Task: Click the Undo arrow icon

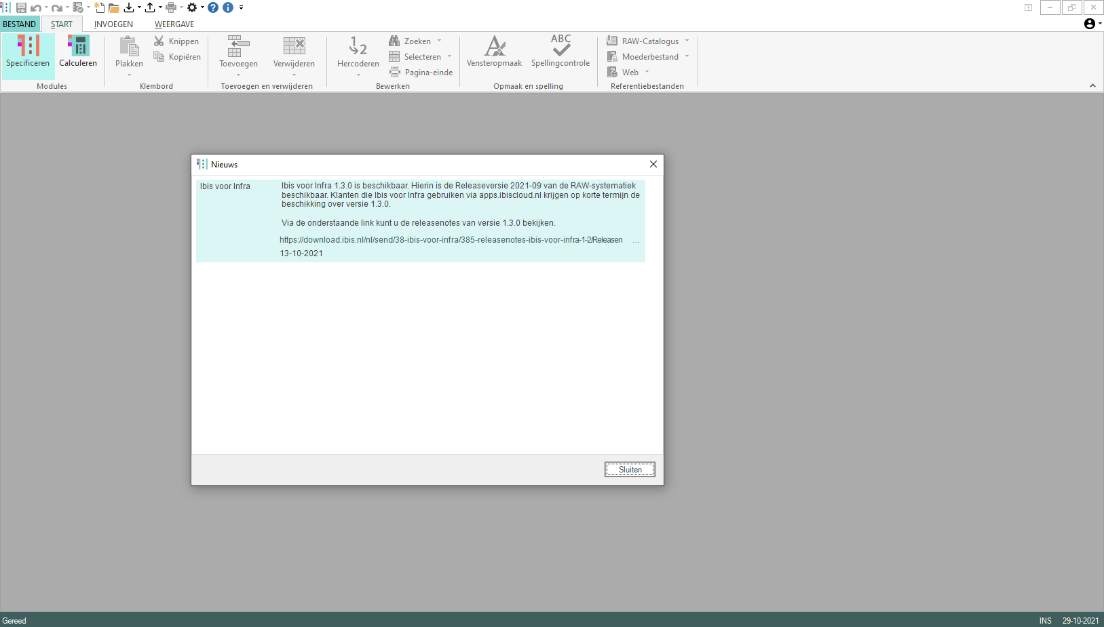Action: 36,7
